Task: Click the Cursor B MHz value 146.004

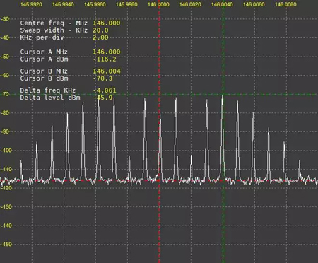Action: coord(107,71)
